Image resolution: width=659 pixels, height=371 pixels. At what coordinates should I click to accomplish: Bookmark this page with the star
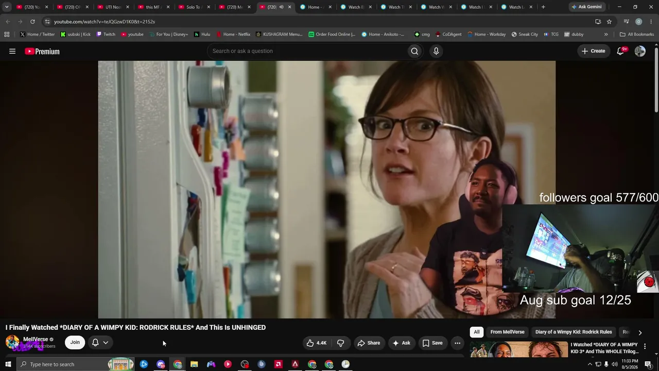click(x=609, y=22)
